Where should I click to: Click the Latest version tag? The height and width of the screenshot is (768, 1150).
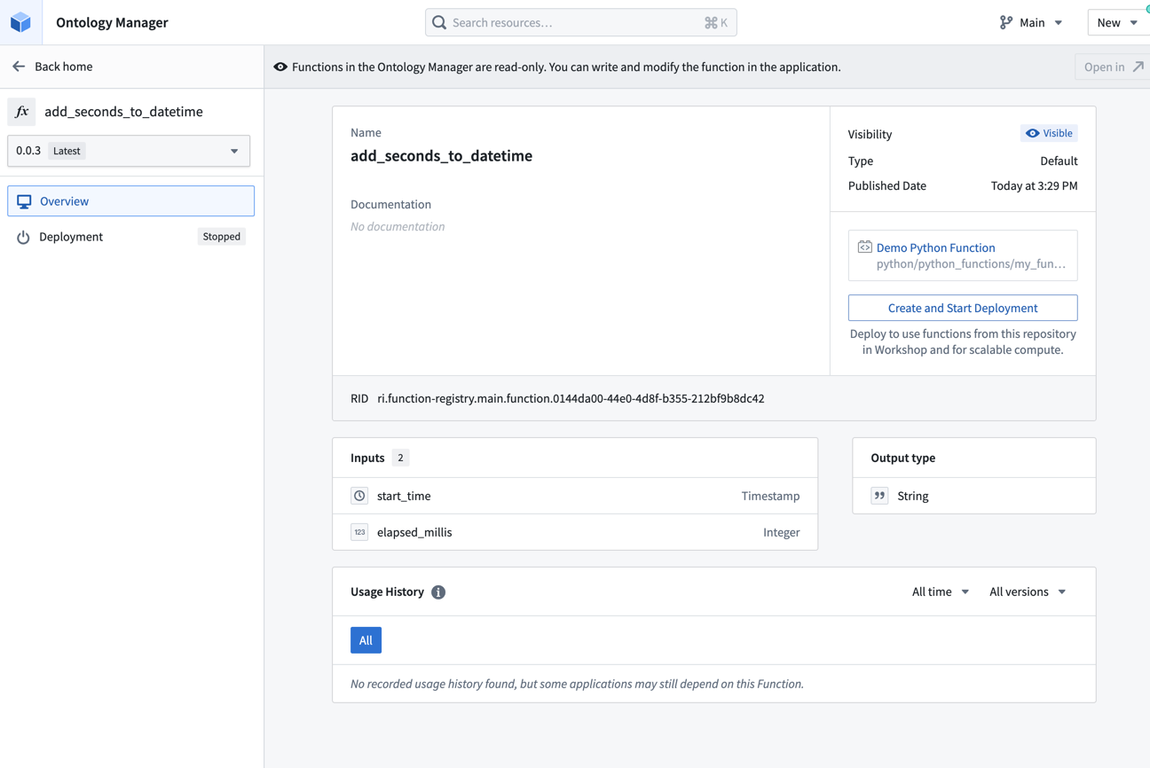click(67, 151)
